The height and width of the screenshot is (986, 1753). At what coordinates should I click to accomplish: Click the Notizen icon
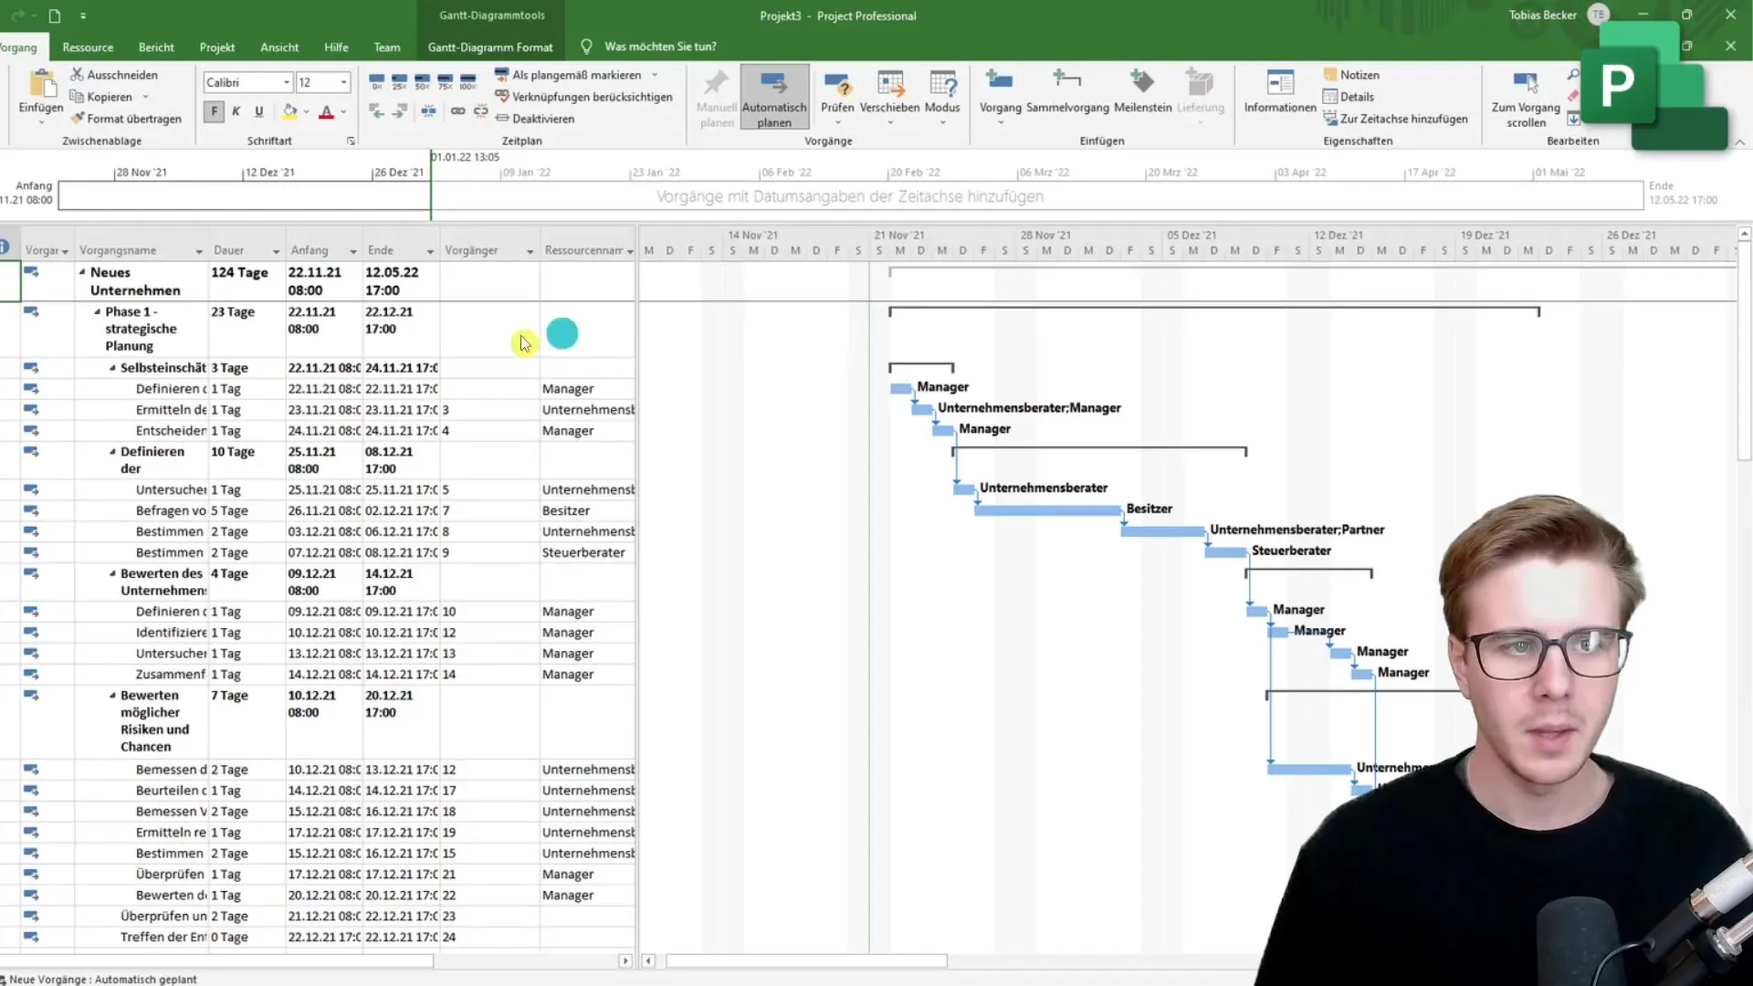[1330, 75]
